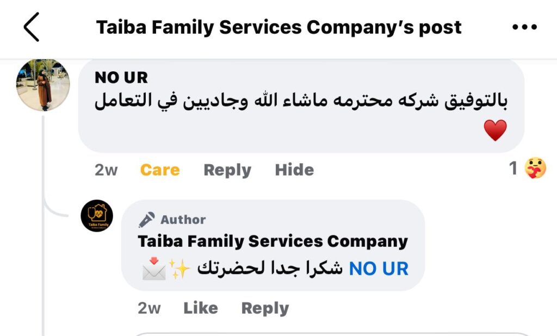Image resolution: width=557 pixels, height=336 pixels.
Task: Toggle Like on the company's reply
Action: 200,307
